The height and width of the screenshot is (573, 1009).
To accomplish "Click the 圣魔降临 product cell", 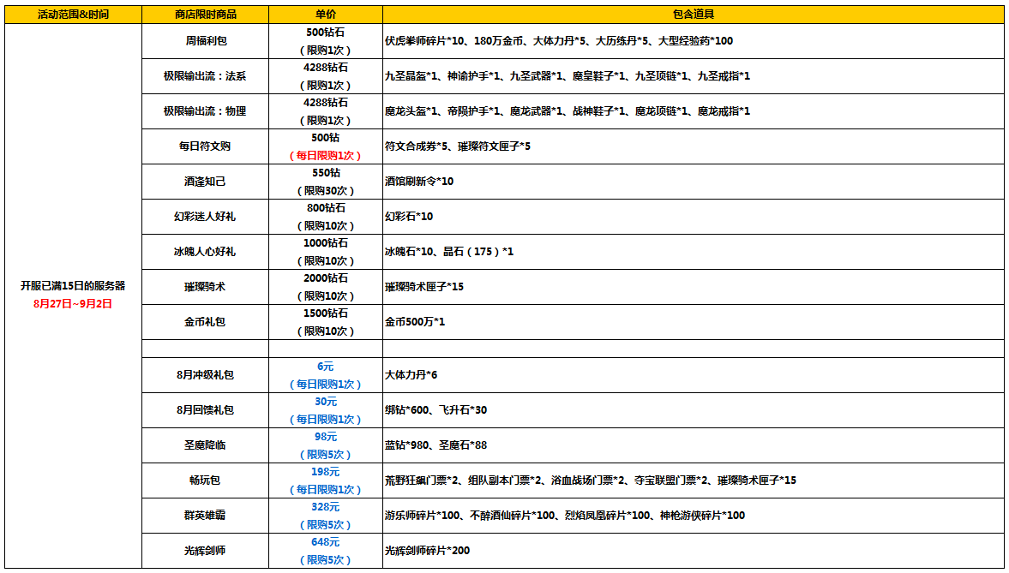I will point(205,445).
